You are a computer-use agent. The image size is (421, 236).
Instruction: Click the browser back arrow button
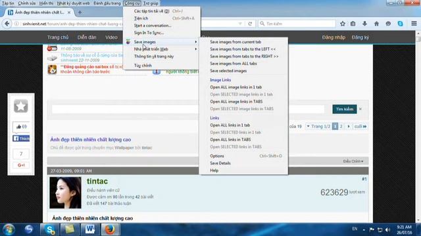click(x=7, y=24)
